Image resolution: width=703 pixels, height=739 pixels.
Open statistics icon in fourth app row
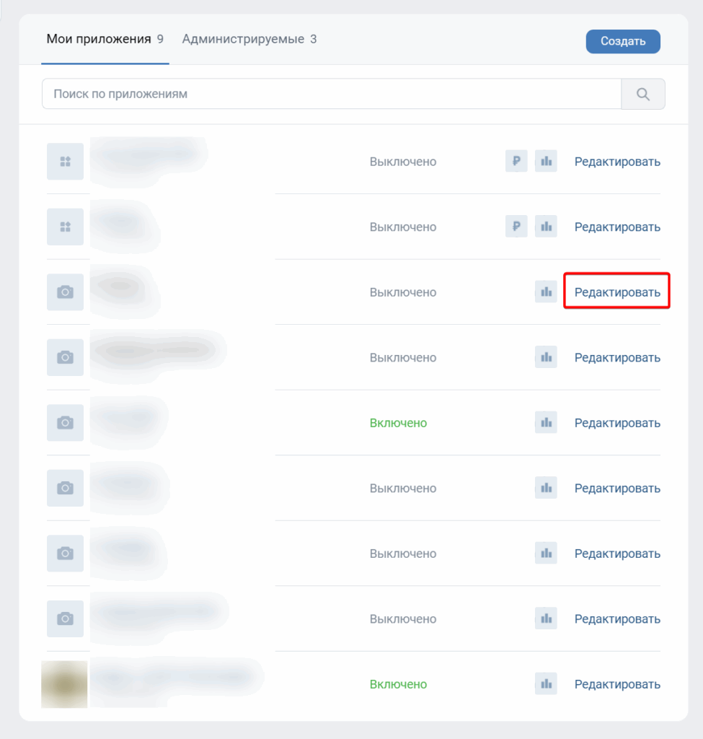click(546, 357)
